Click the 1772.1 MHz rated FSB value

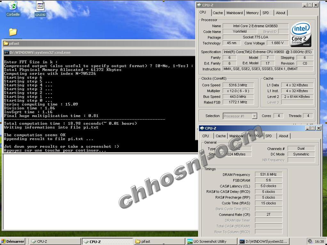click(238, 102)
